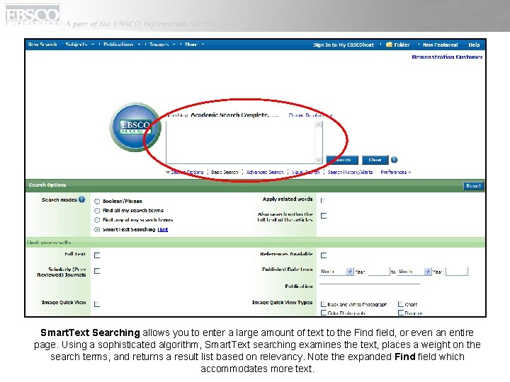The width and height of the screenshot is (510, 382).
Task: Select Find any of my search terms
Action: click(97, 220)
